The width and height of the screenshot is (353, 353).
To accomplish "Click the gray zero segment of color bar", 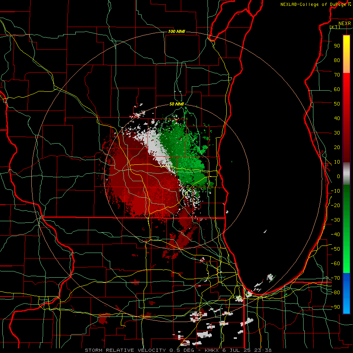I will [x=346, y=174].
